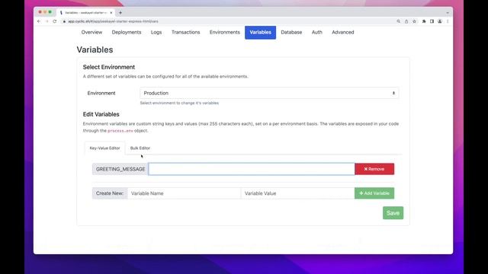Open the Database tab
The image size is (488, 274).
pos(291,32)
